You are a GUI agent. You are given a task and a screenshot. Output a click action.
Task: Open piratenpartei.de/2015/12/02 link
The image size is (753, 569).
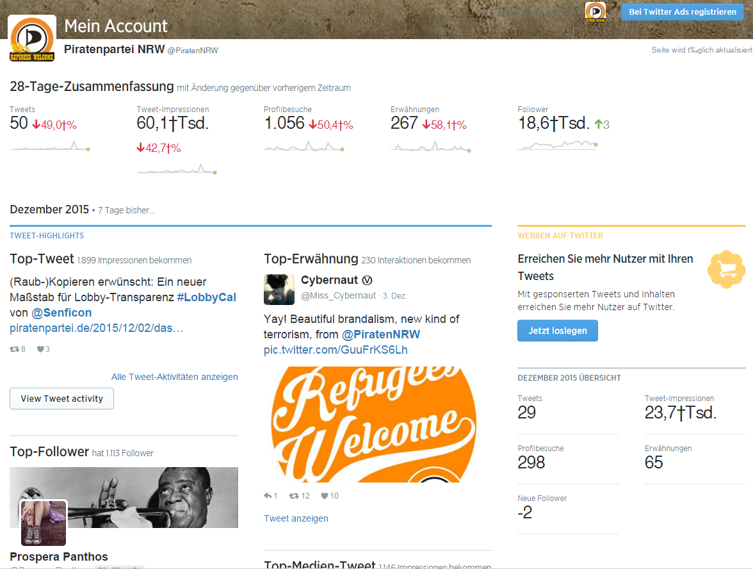click(96, 328)
